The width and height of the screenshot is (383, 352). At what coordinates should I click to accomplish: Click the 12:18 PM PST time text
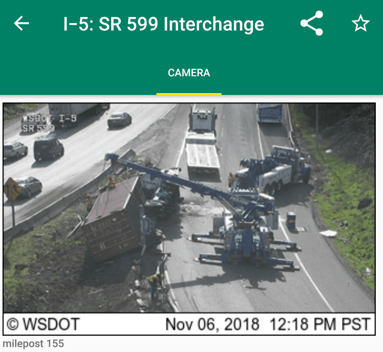[x=320, y=324]
